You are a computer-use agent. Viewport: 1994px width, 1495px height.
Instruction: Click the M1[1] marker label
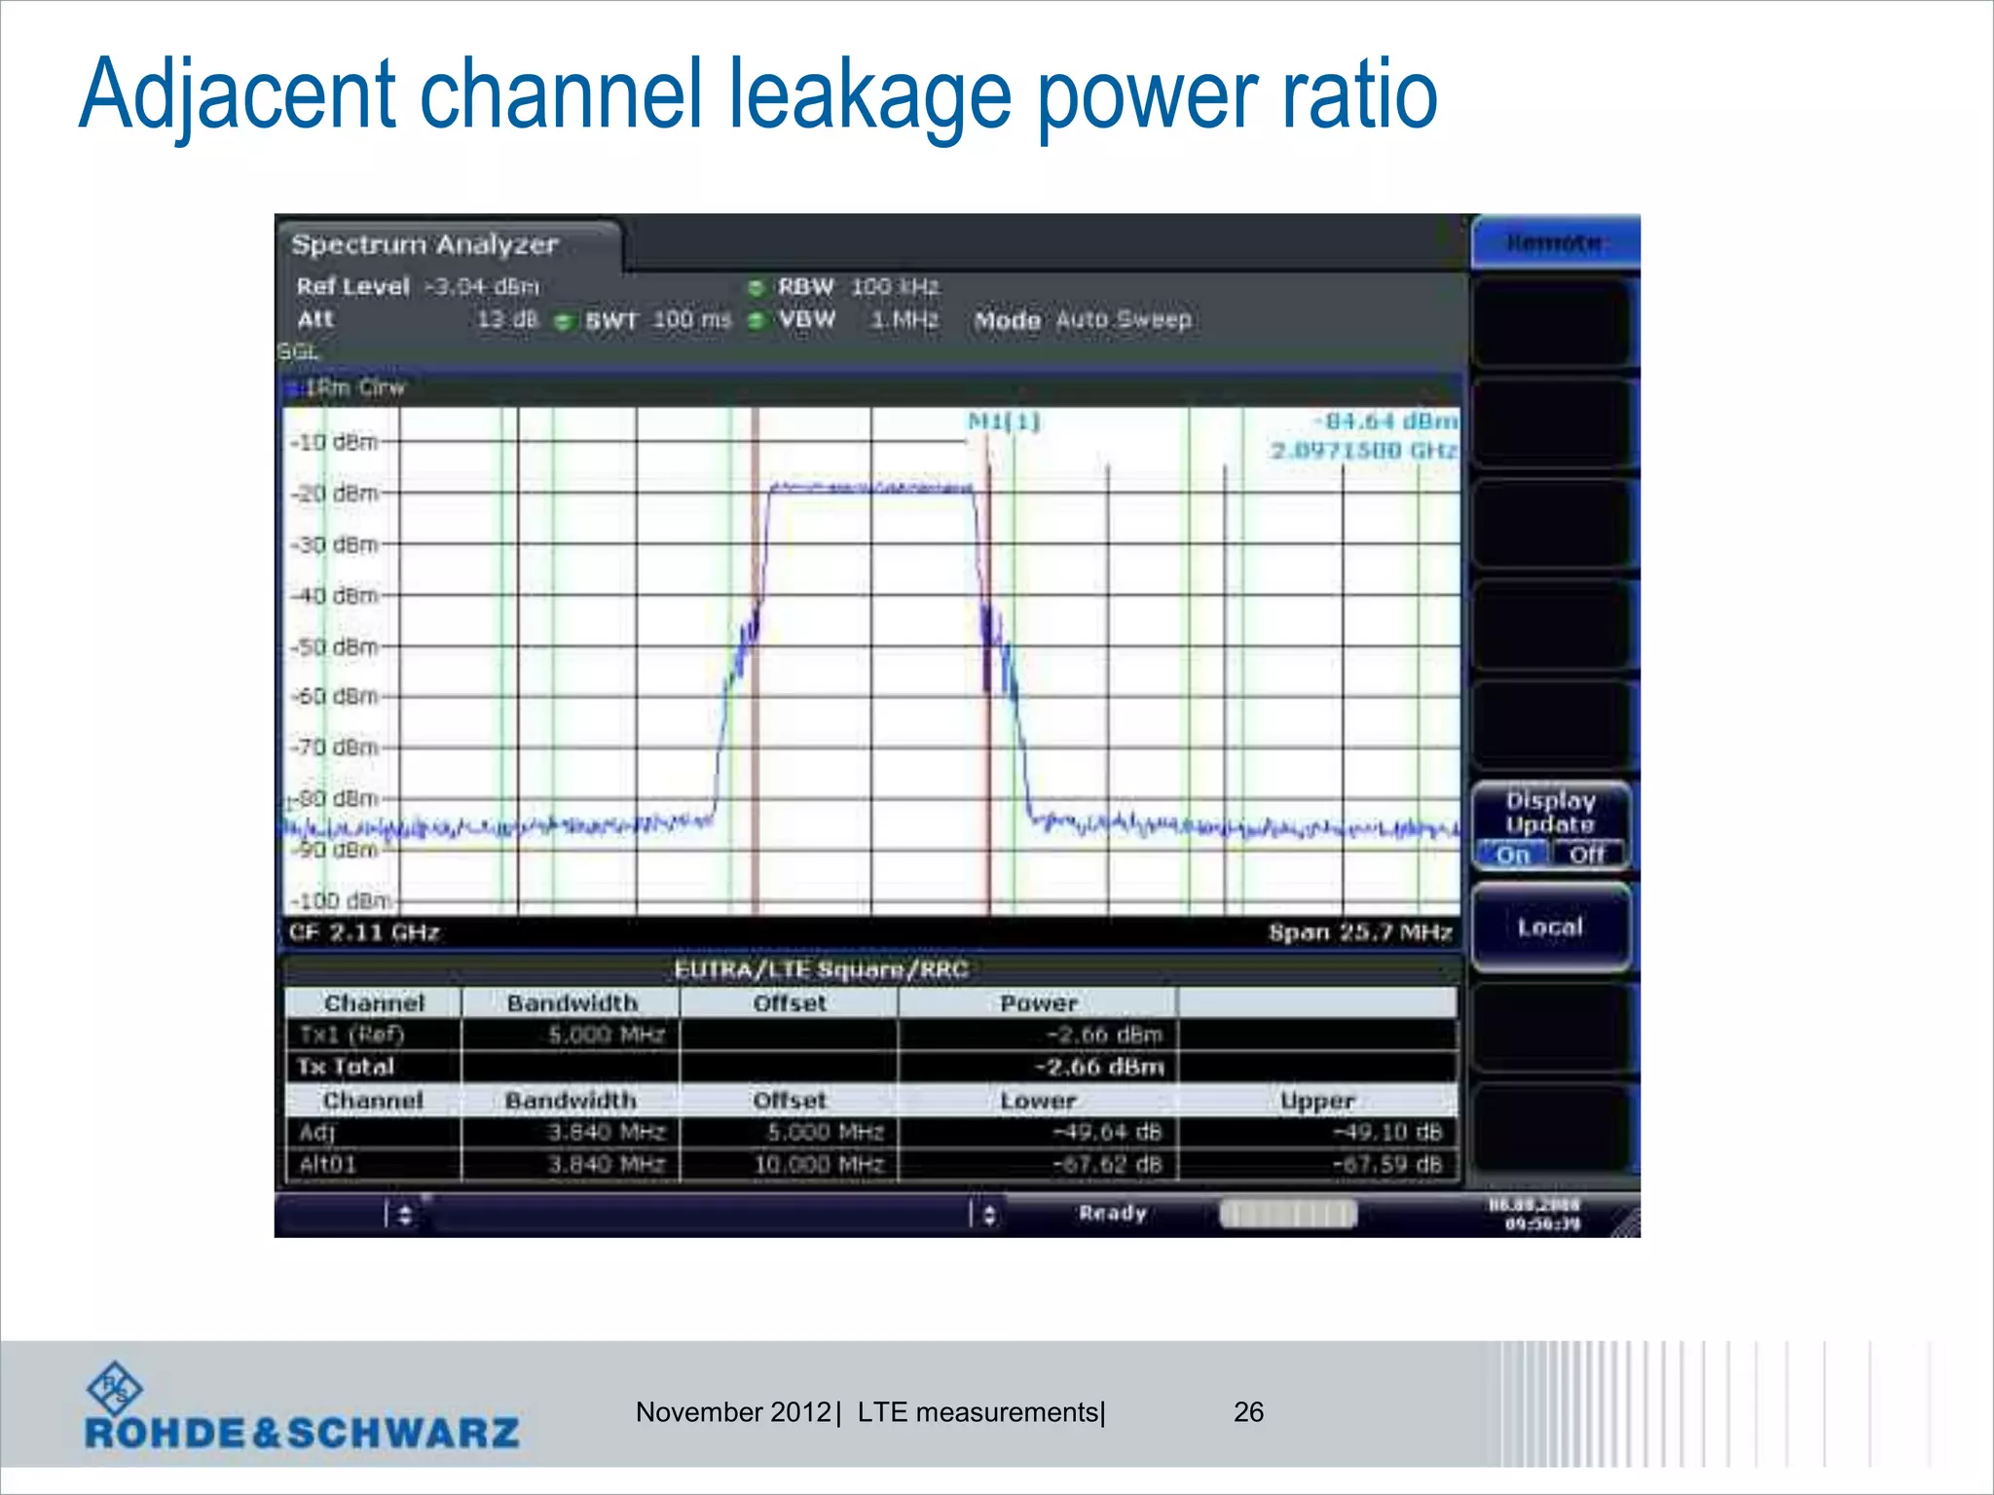(1004, 421)
